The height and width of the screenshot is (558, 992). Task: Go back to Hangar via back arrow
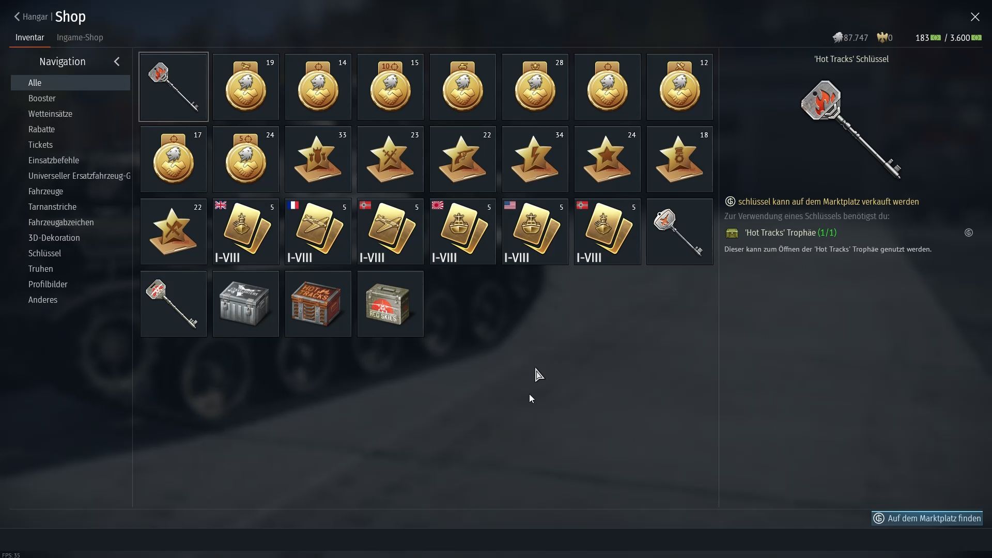pyautogui.click(x=17, y=17)
